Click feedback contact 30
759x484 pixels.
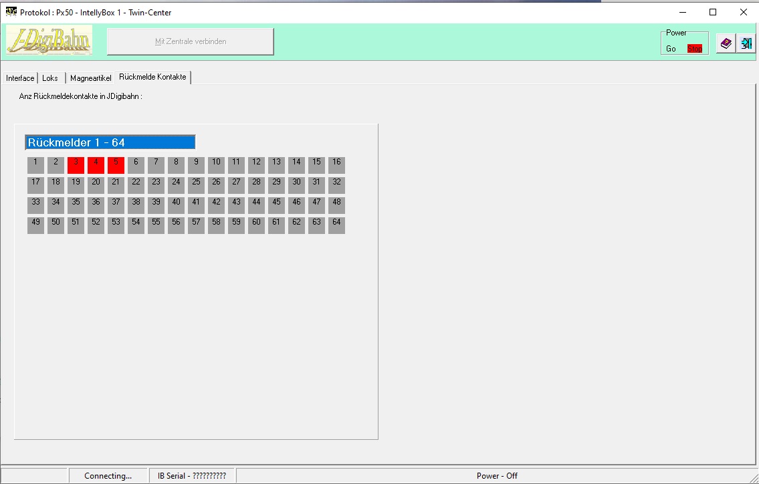(296, 185)
